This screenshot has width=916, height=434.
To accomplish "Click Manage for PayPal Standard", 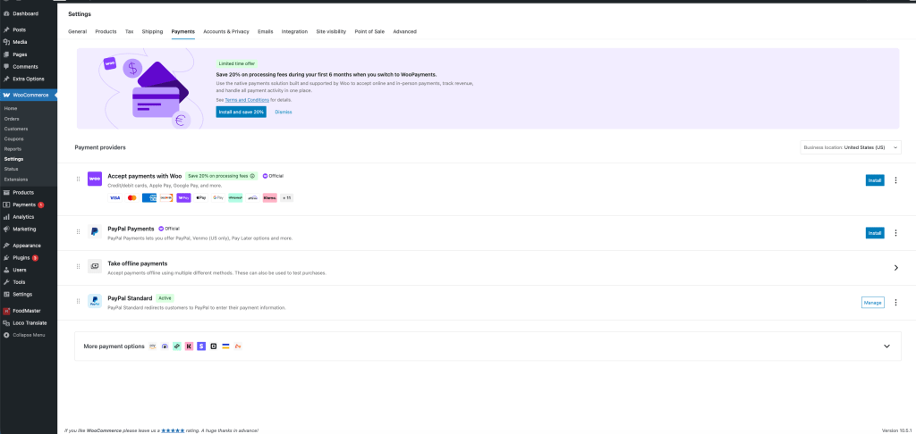I will coord(873,302).
